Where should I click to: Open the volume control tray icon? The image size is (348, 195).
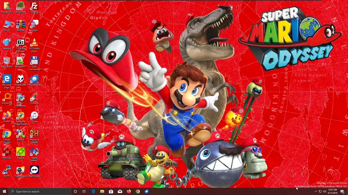tap(324, 191)
